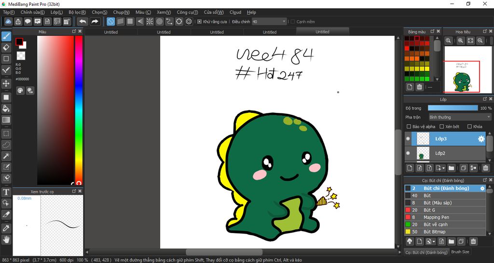Select the Hand pan tool
This screenshot has height=263, width=494.
pos(6,239)
